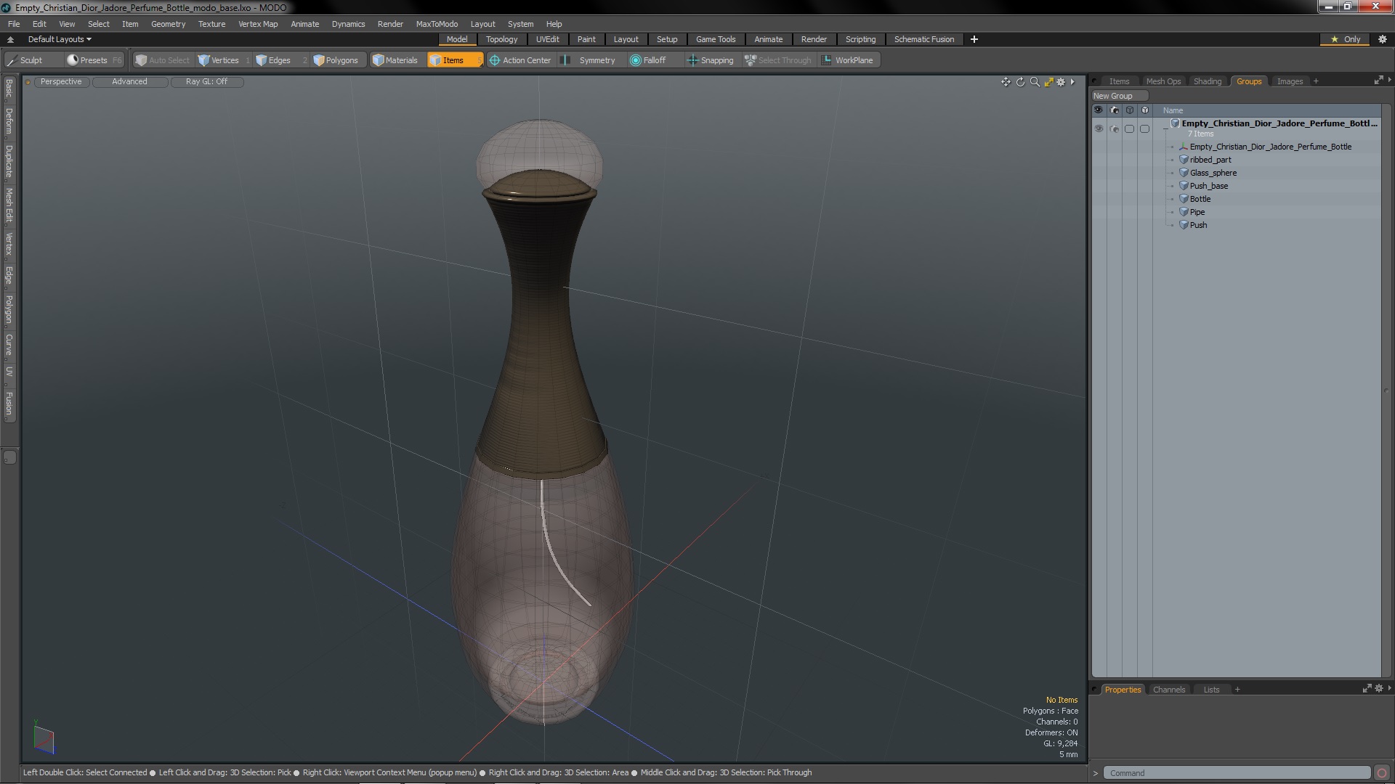Click the Groups panel maximize icon

1378,81
